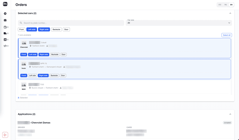Click the Orders page heading
The height and width of the screenshot is (140, 239).
[x=21, y=5]
